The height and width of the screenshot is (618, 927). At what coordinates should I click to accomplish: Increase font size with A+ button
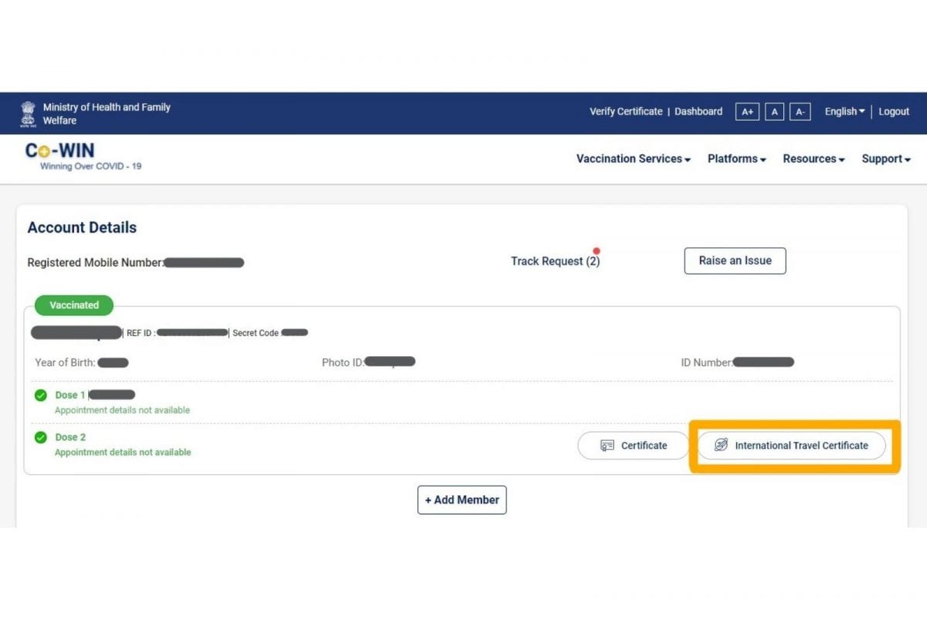click(747, 112)
